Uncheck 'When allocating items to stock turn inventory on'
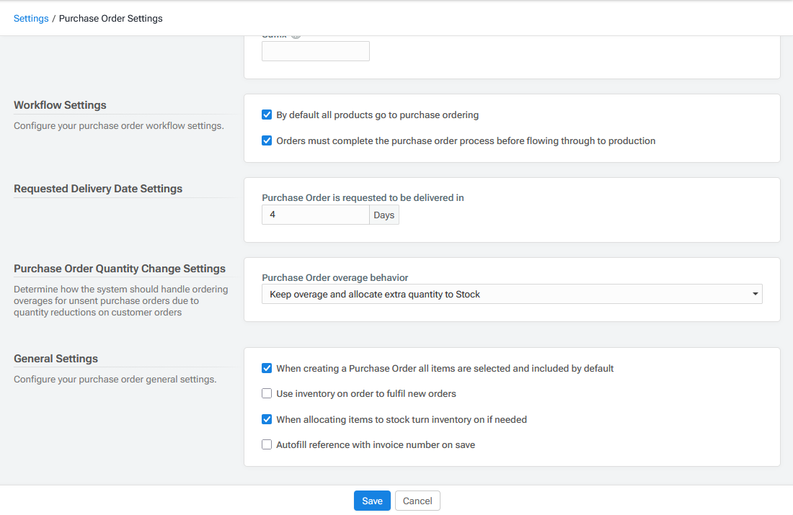 (267, 419)
